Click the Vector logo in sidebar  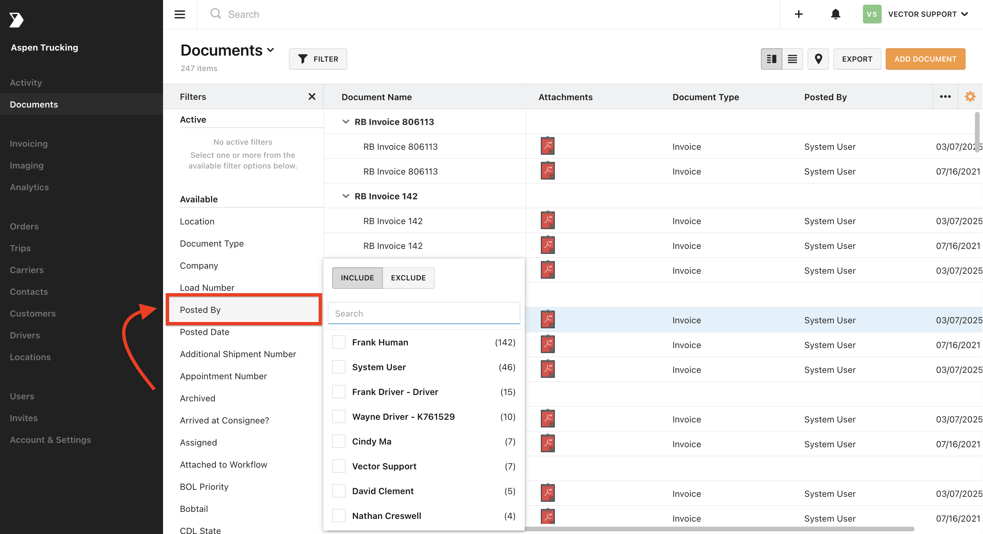[16, 20]
